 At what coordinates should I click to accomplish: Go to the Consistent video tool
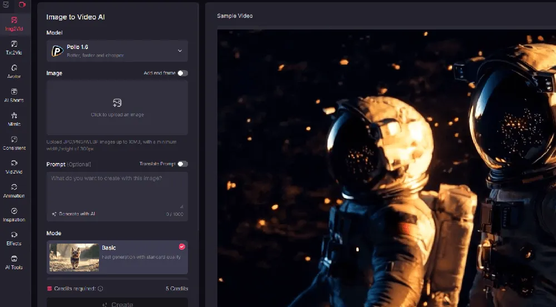[14, 143]
